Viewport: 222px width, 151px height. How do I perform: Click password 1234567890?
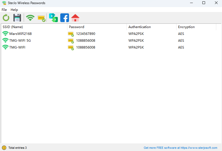(86, 34)
